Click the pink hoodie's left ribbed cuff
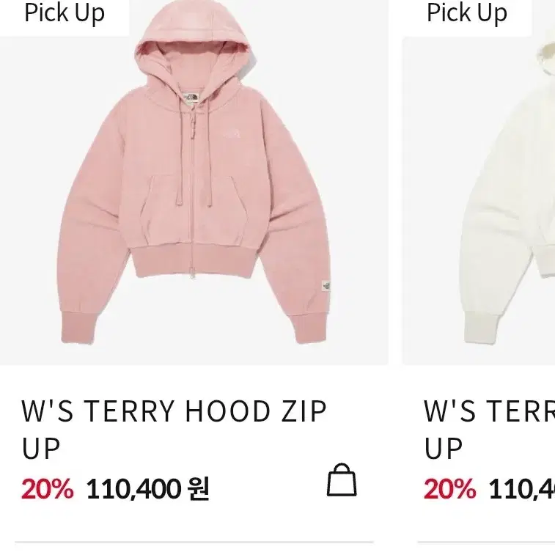Screen dimensions: 555x555 [x=78, y=328]
